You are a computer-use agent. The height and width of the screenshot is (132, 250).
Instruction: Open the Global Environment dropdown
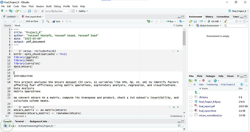coord(208,26)
